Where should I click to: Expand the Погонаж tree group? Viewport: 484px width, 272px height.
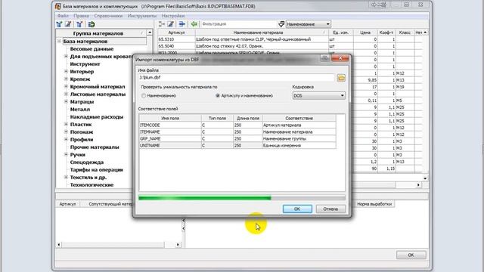pos(66,131)
